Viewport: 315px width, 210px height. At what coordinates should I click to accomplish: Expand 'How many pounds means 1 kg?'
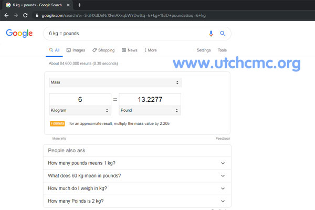[137, 163]
